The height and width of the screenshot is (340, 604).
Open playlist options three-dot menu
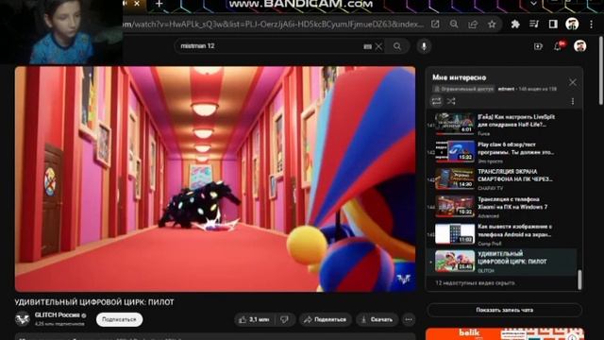573,101
